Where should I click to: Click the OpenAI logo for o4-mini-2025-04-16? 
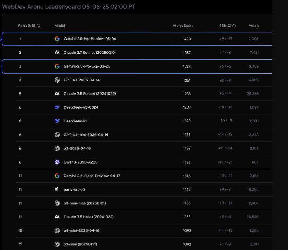57,230
